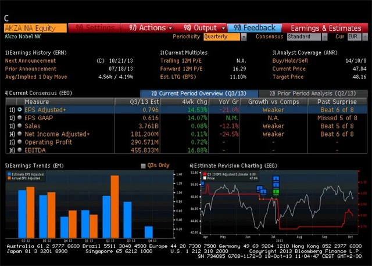Click the Growth vs Comps column header

tap(274, 102)
